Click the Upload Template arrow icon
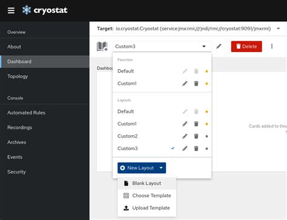 click(x=126, y=208)
